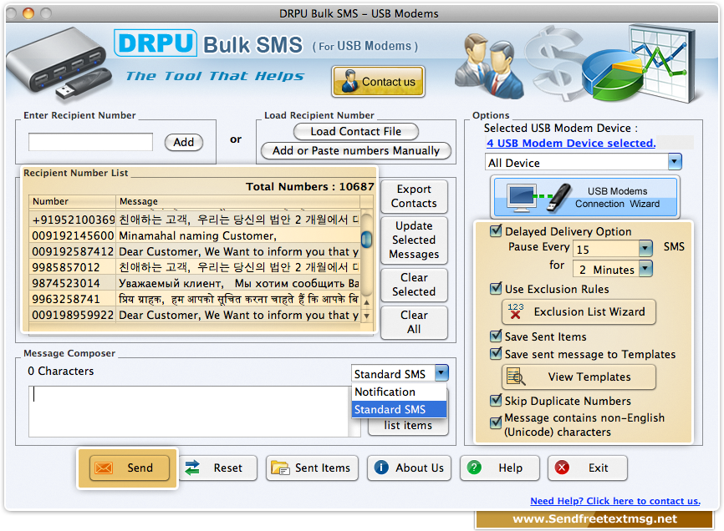Select the row with number 9963258741
This screenshot has height=531, width=724.
195,299
